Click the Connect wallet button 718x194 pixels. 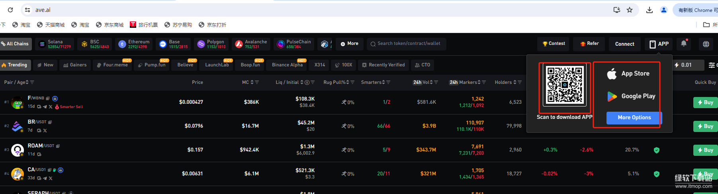[624, 44]
